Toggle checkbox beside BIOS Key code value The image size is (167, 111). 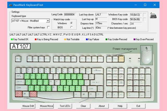145,20
